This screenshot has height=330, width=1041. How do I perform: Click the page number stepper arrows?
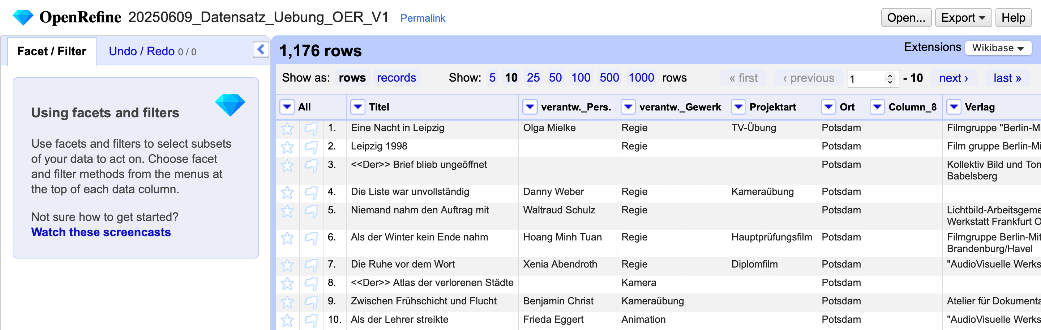[890, 78]
